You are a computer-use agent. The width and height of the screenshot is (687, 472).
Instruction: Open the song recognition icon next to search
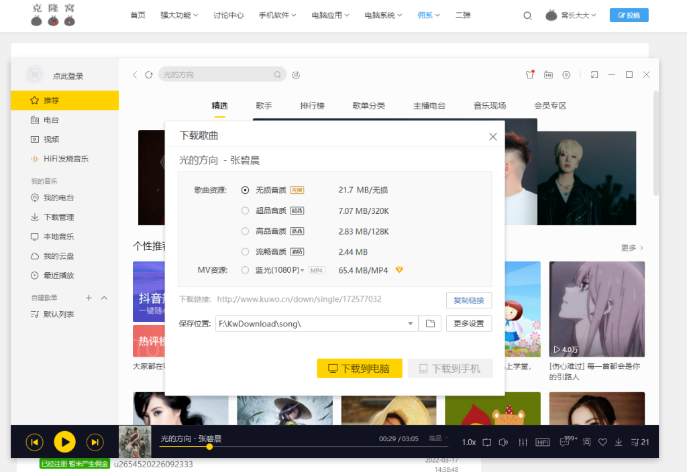(x=296, y=75)
